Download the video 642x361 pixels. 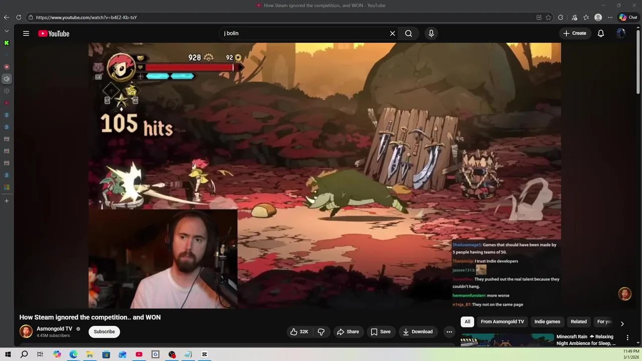[x=418, y=331]
